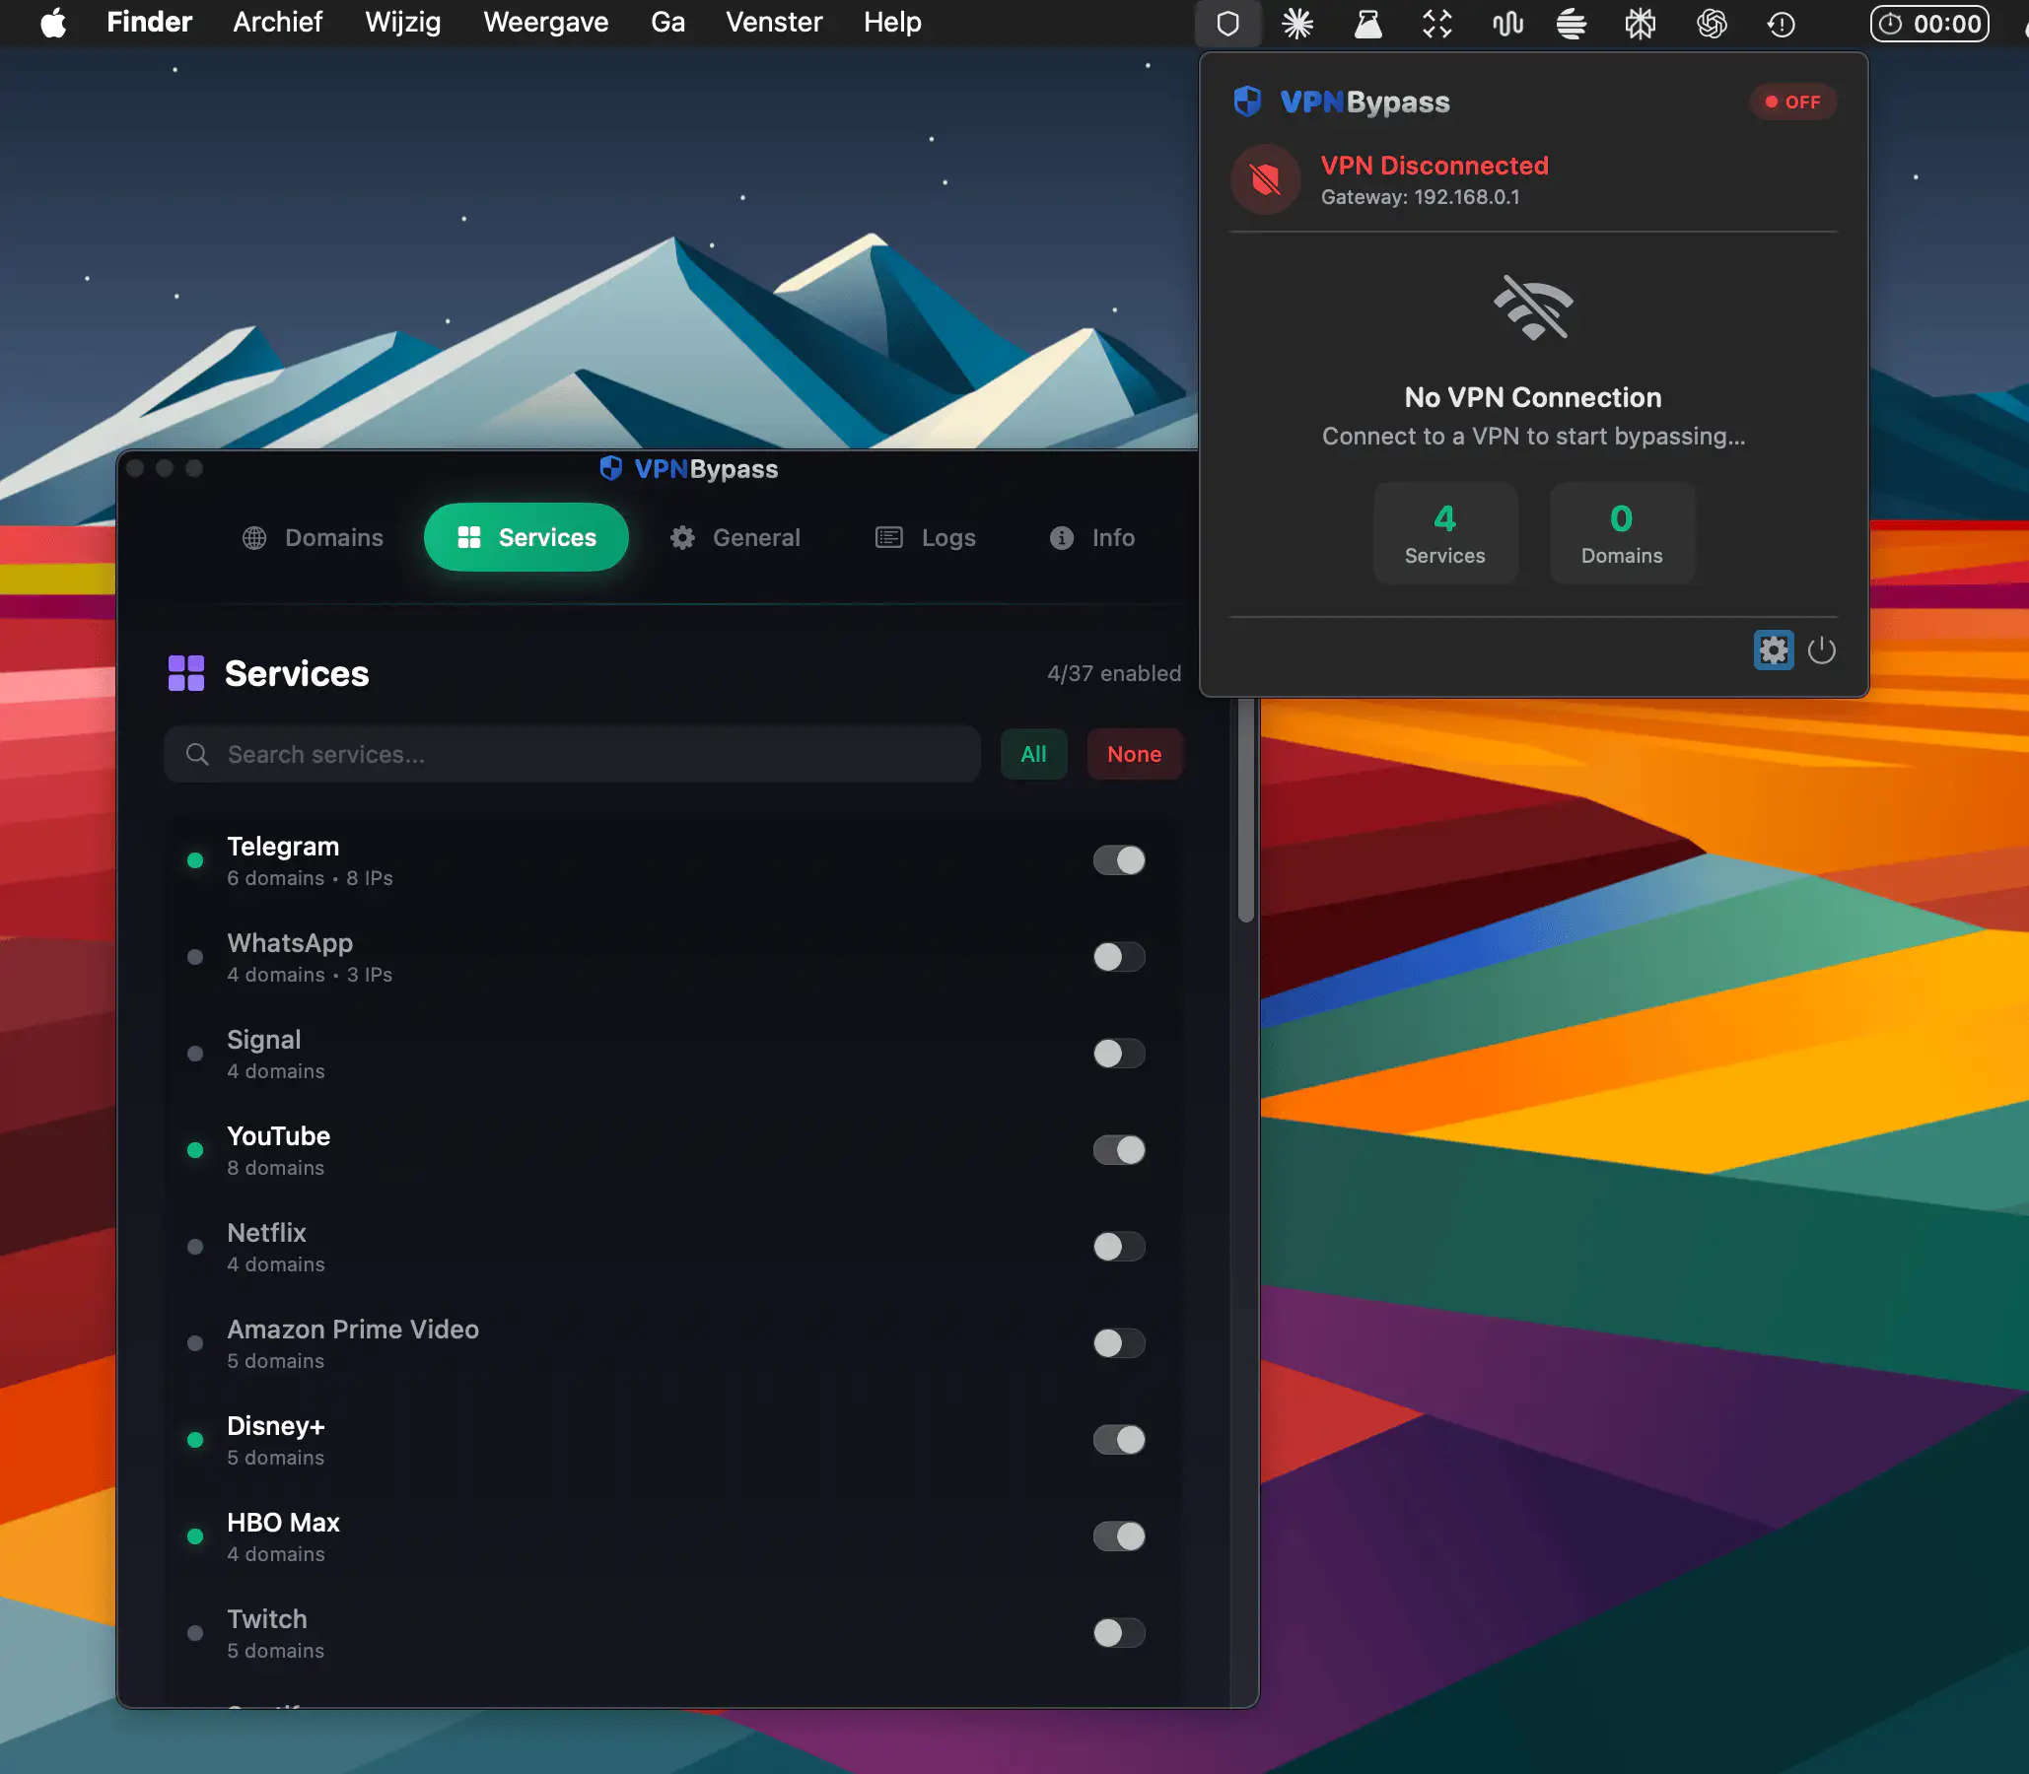2029x1774 pixels.
Task: Turn on the Netflix bypass toggle
Action: pyautogui.click(x=1118, y=1247)
